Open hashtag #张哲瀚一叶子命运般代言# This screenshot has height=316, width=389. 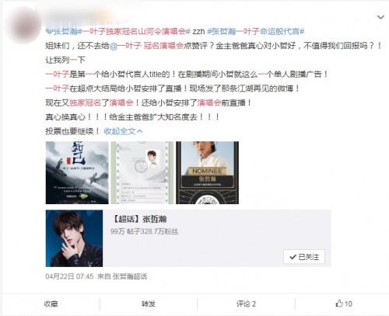click(256, 32)
